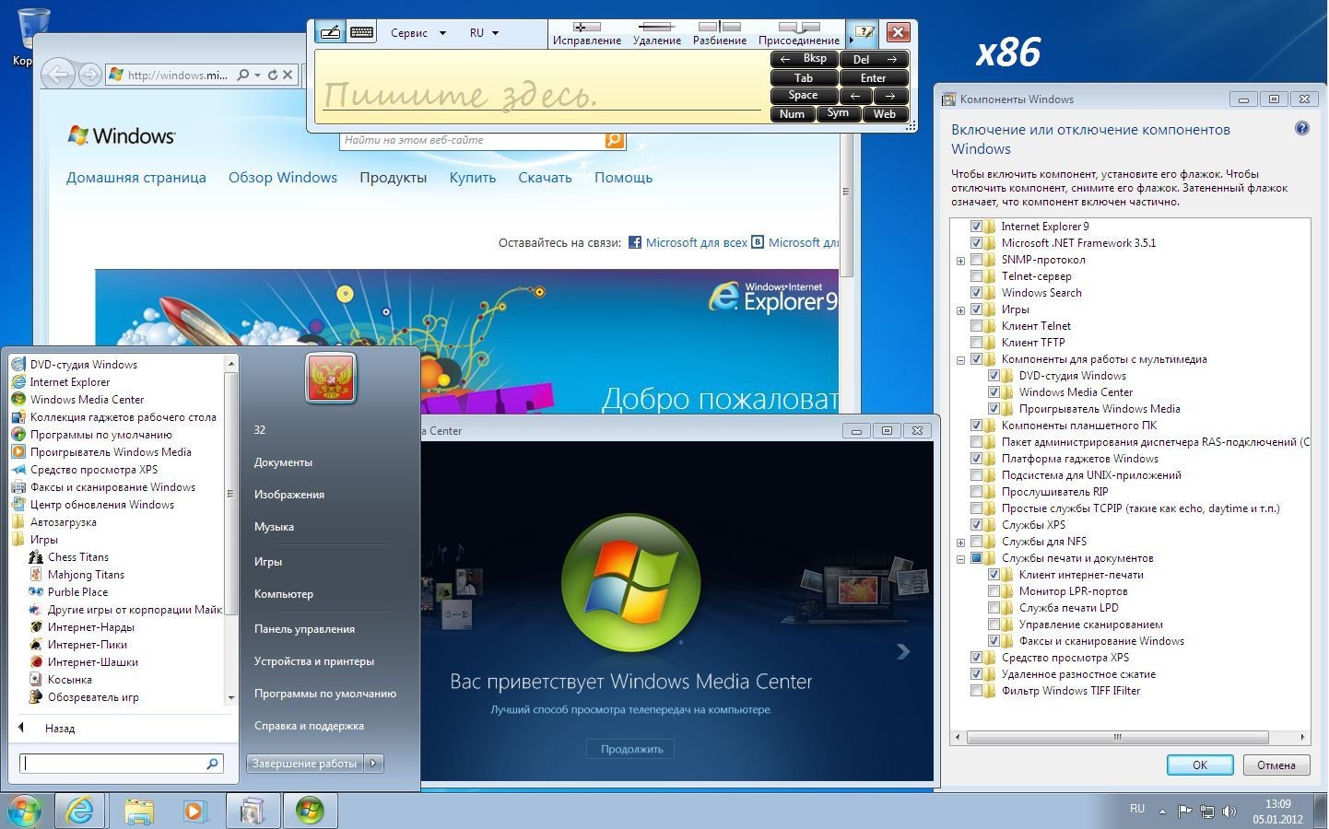Click the Найти на этом веб-сайте search field
The image size is (1329, 829).
(473, 140)
